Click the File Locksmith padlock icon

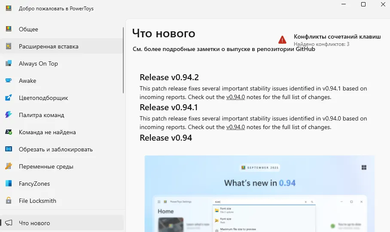pos(8,201)
